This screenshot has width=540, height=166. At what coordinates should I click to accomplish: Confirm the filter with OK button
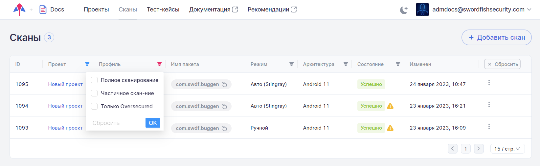click(x=153, y=123)
